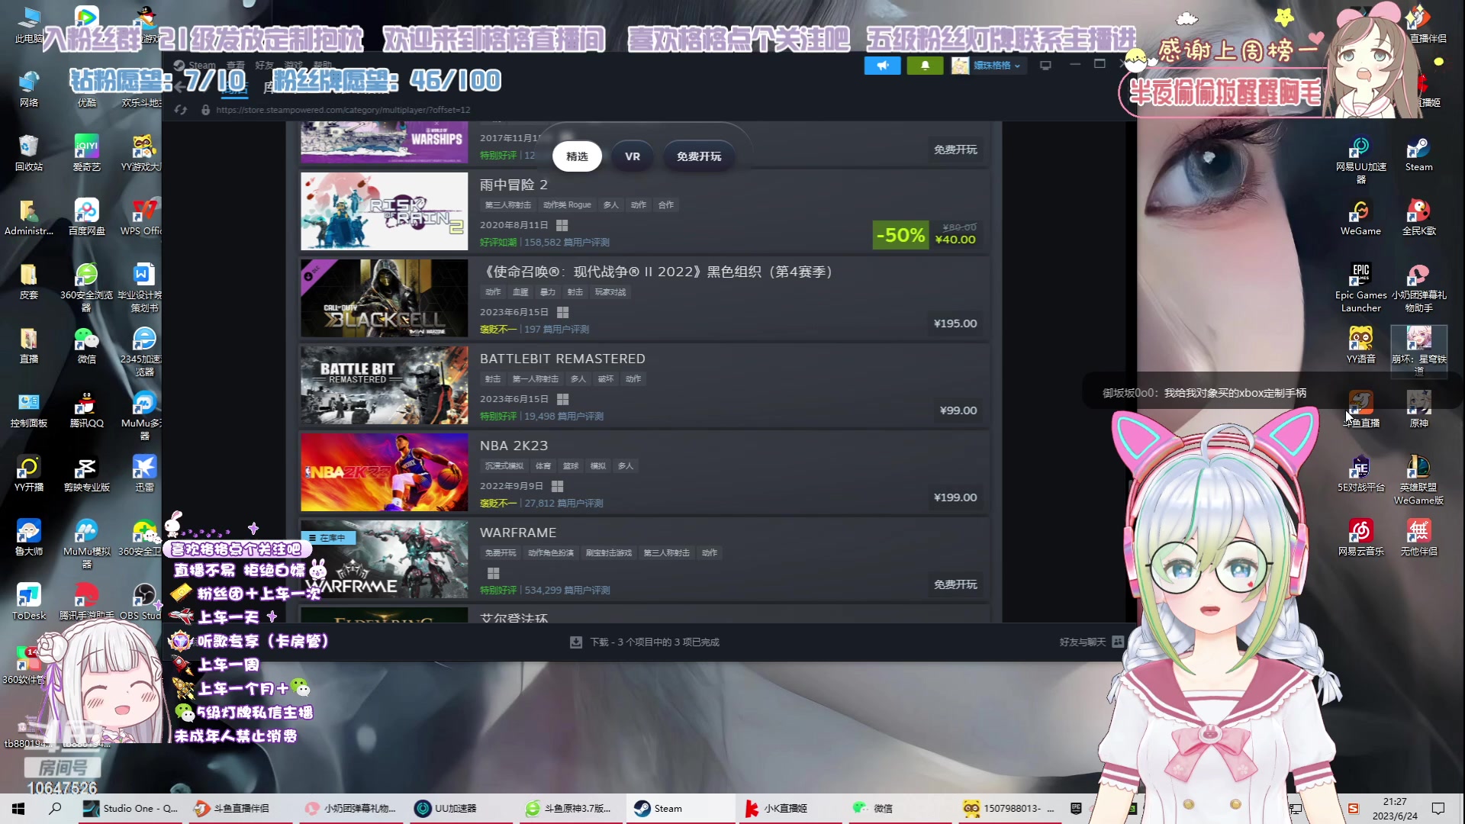Screen dimensions: 1465x824
Task: Reload the Steam store page
Action: (181, 110)
